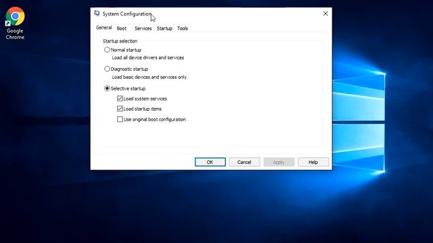Choose the Diagnostic startup radio button
The height and width of the screenshot is (243, 433).
coord(107,69)
